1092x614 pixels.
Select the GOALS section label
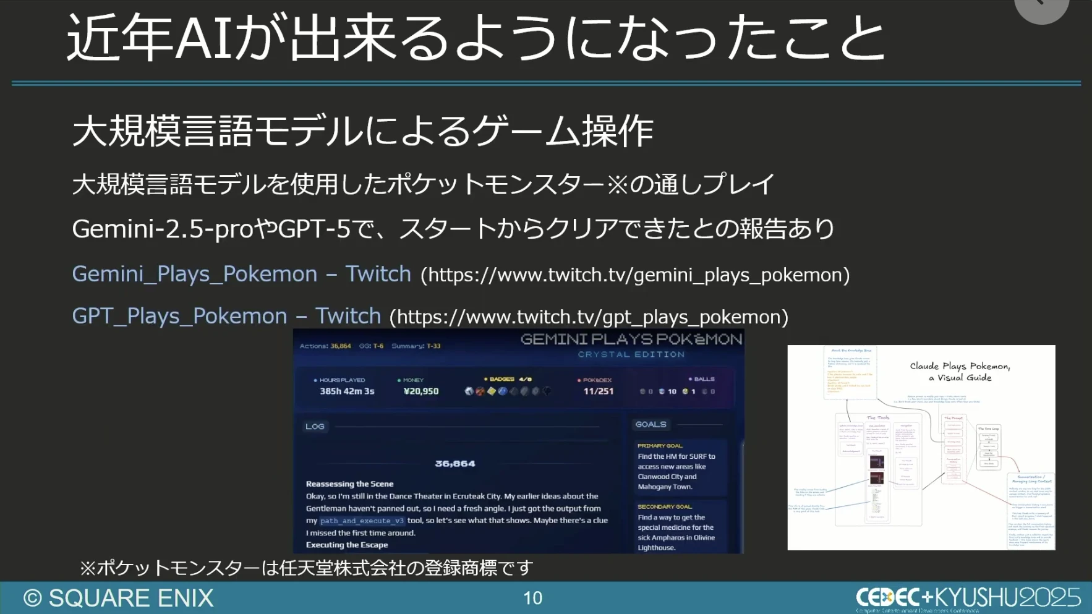[x=651, y=424]
